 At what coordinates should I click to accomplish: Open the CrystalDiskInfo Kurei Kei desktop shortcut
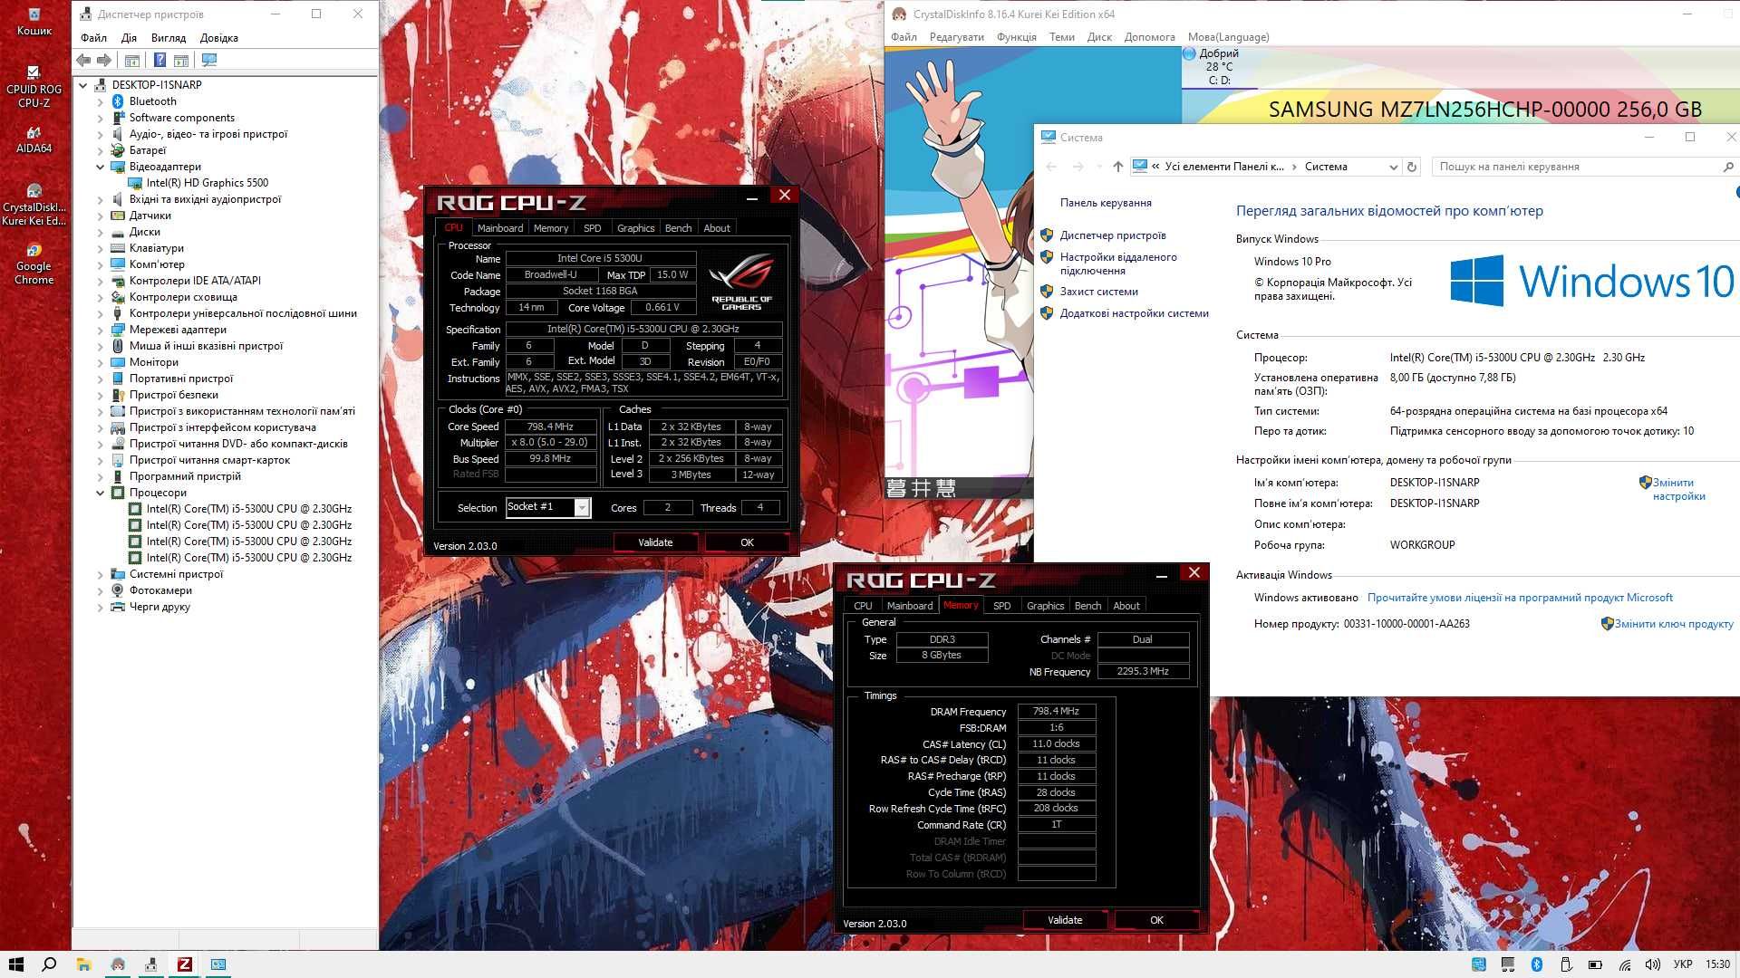[34, 205]
